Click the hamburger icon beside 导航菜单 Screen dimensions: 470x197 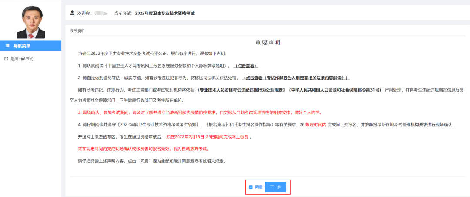click(x=7, y=45)
